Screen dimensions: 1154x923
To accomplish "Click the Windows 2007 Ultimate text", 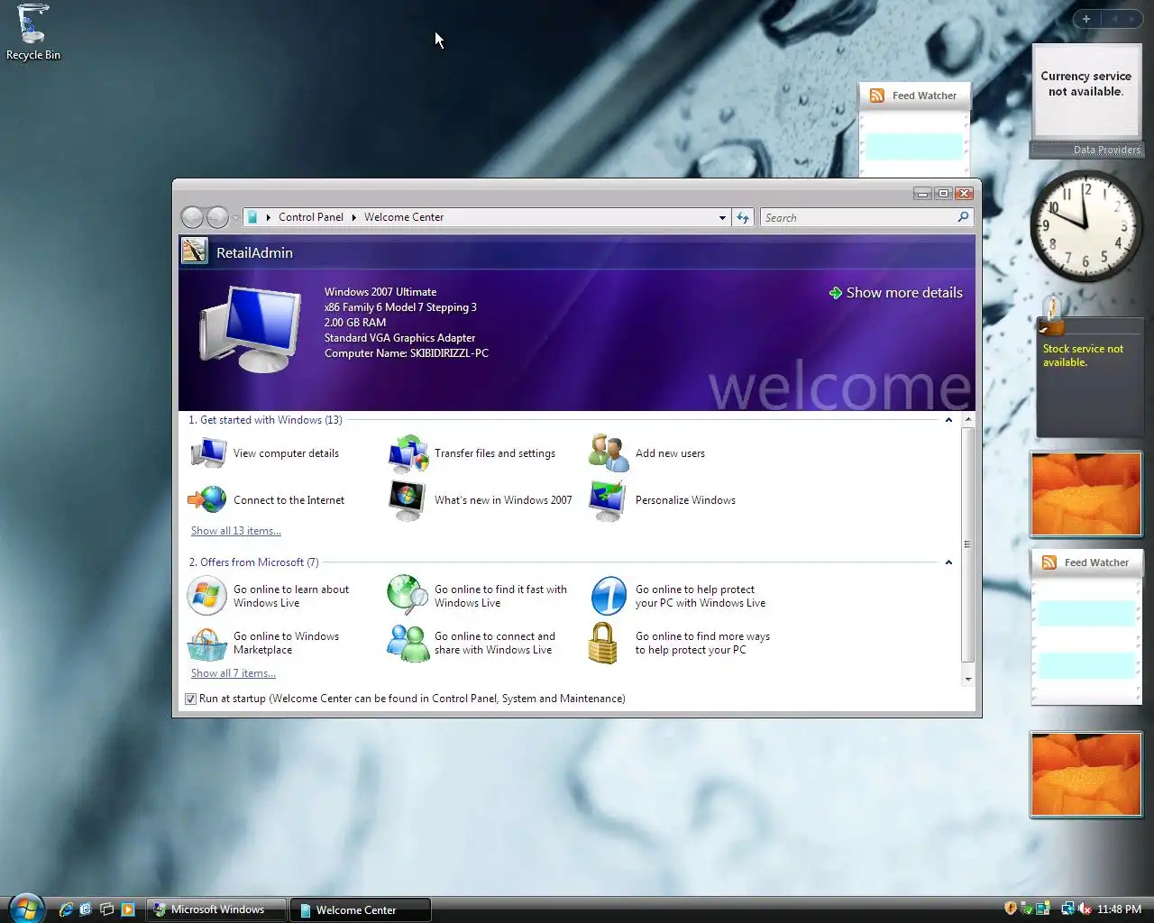I will (x=380, y=292).
